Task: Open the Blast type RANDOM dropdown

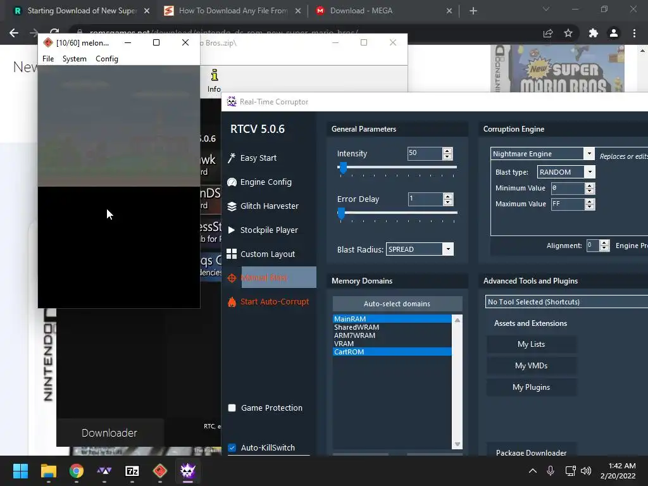Action: pyautogui.click(x=590, y=172)
